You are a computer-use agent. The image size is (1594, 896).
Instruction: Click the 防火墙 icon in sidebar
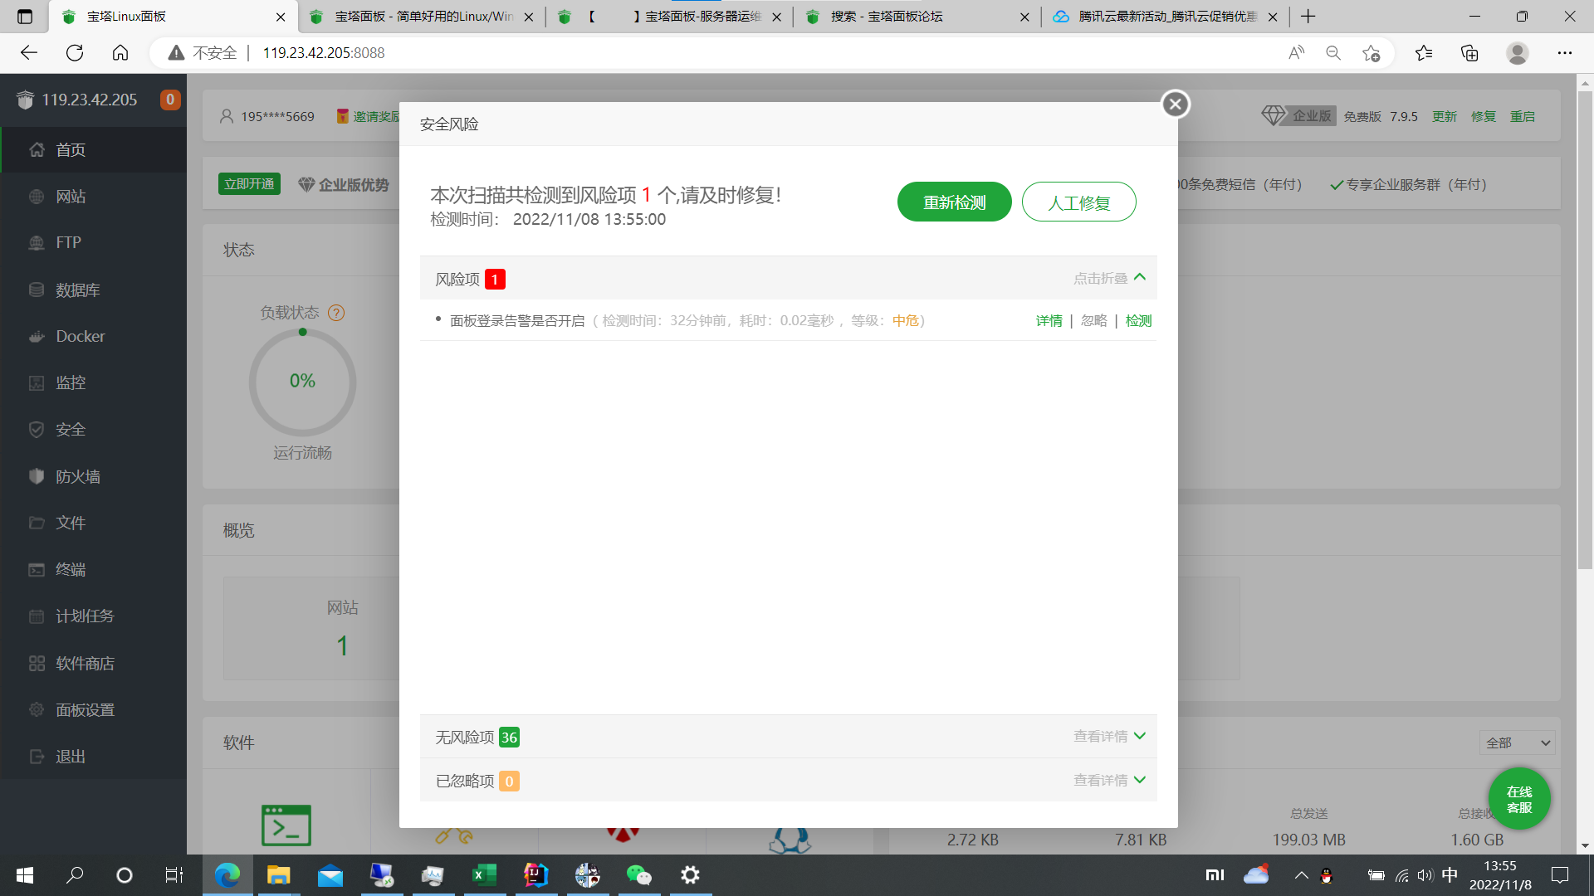click(37, 476)
